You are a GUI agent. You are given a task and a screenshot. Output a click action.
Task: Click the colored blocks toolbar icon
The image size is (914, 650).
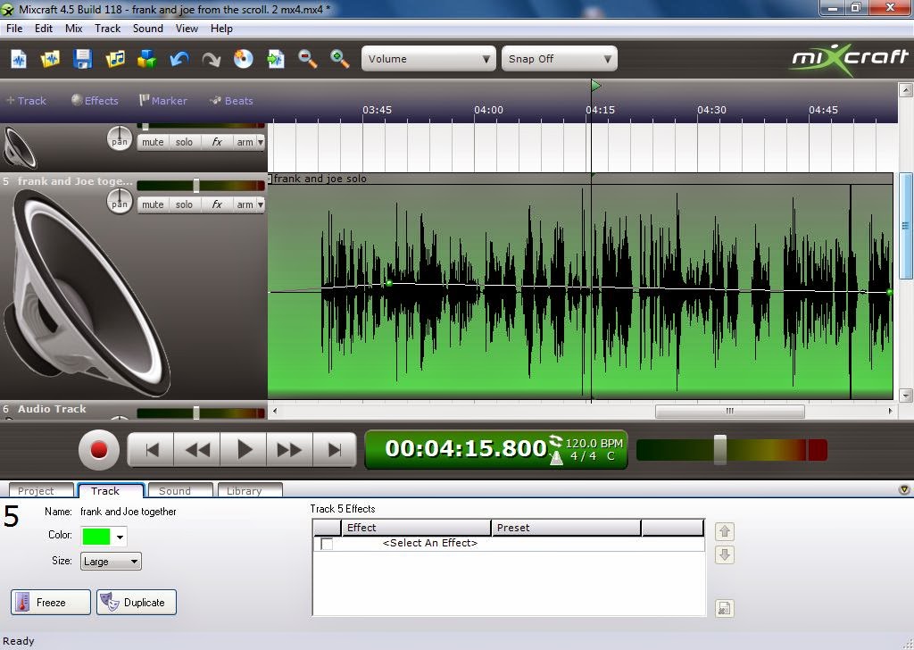pos(147,59)
